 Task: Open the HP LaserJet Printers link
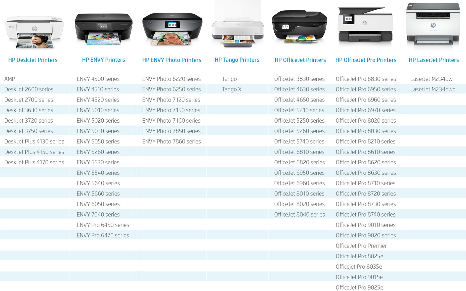point(434,60)
